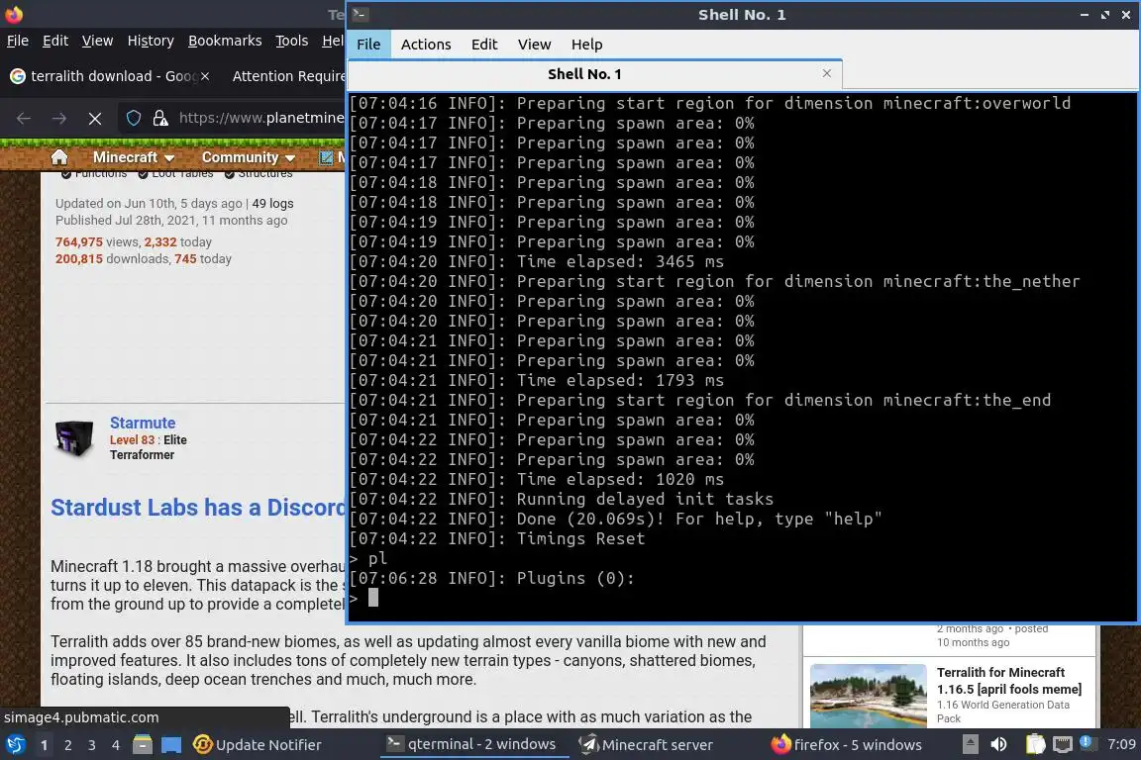Screen dimensions: 1141x760
Task: Open the terminal's View menu
Action: [534, 45]
